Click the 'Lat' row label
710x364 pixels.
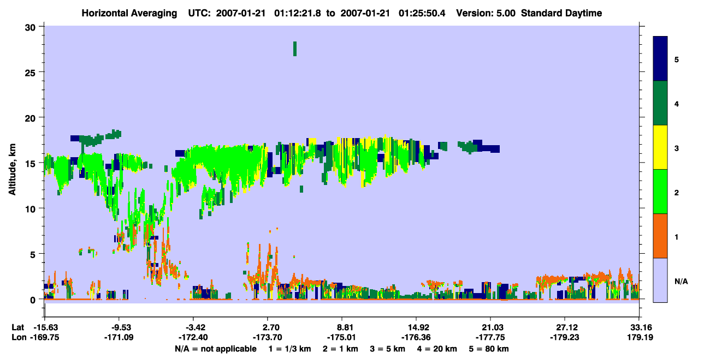point(18,327)
